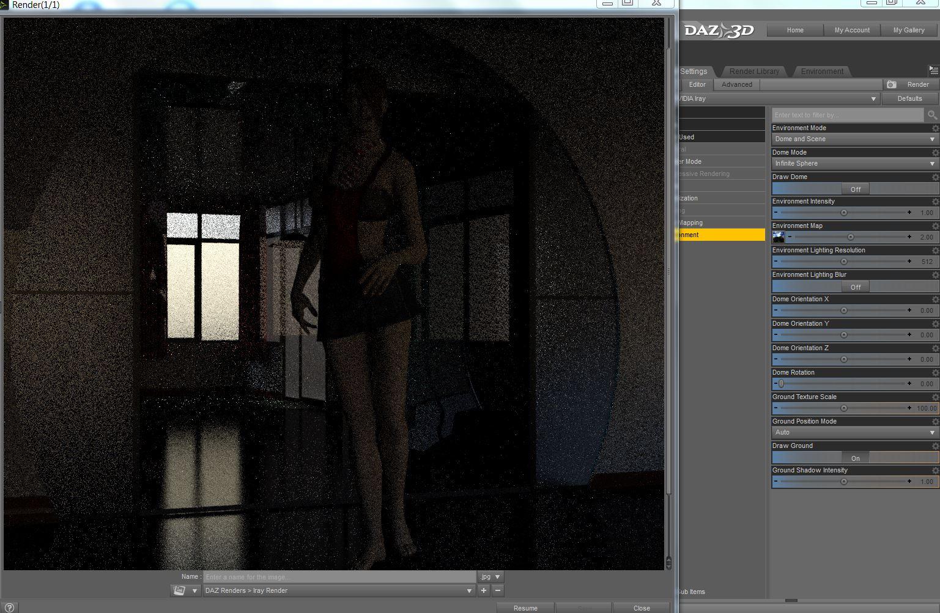Open the Home link
Viewport: 940px width, 613px height.
coord(795,30)
